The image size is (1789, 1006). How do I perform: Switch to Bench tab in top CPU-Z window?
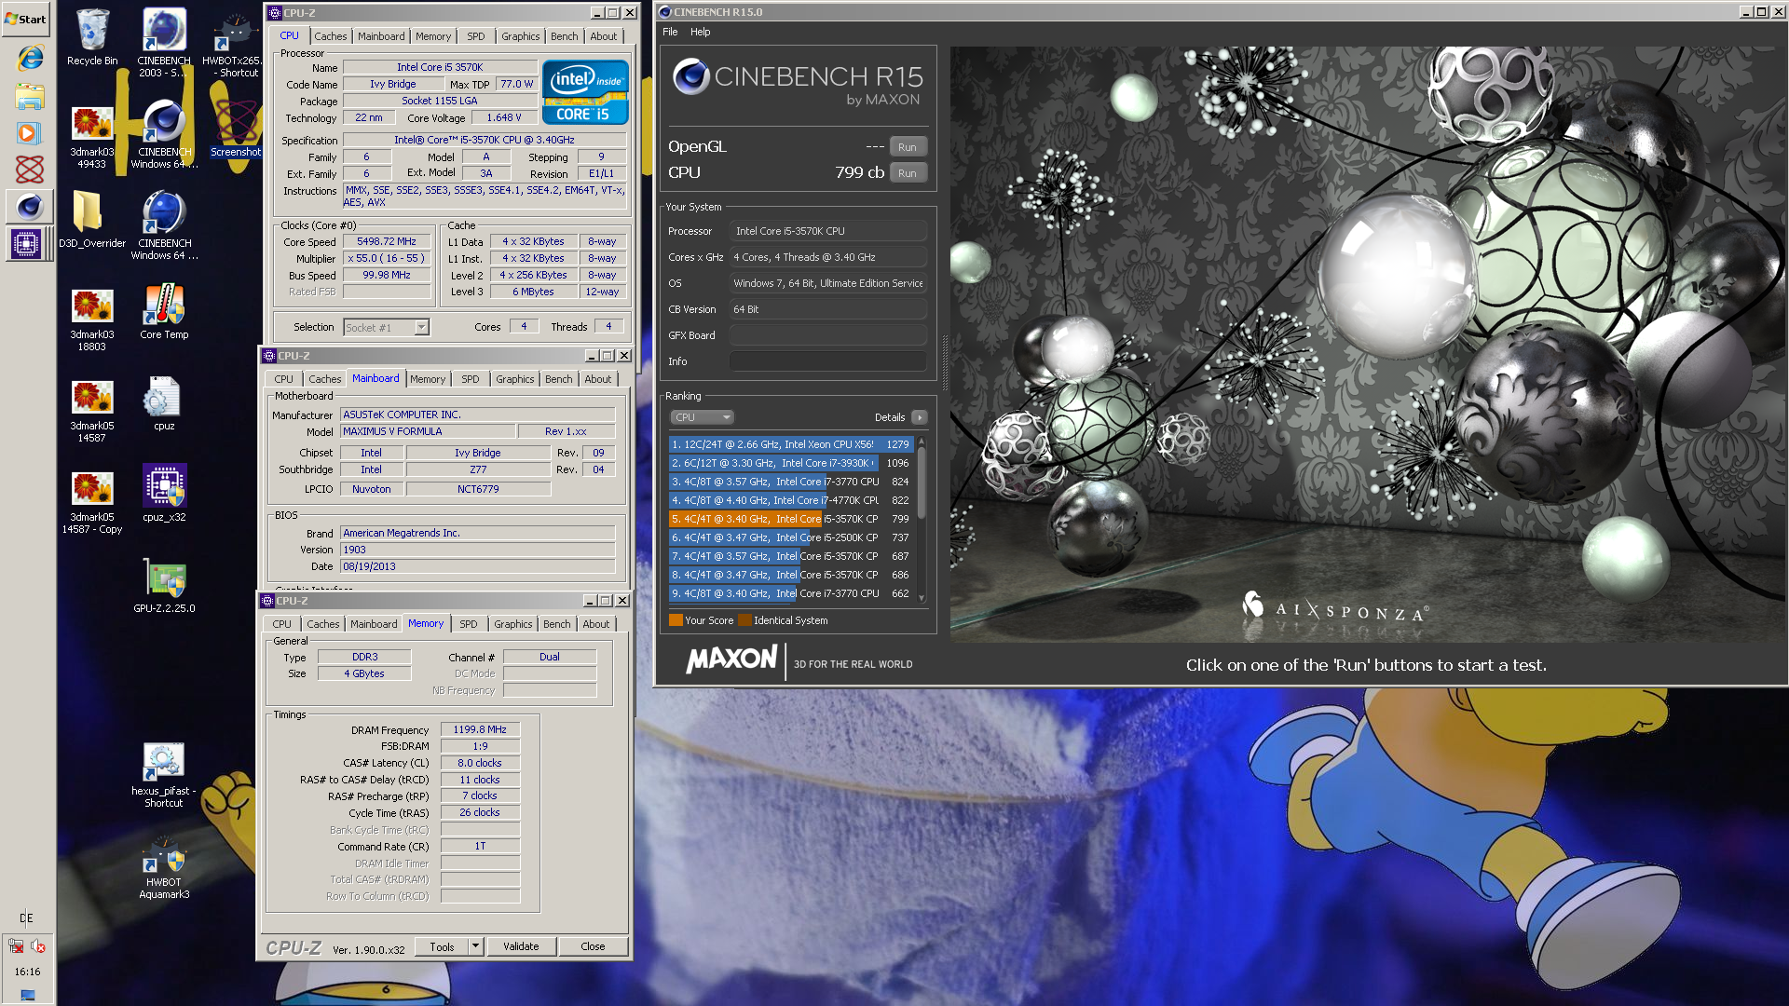[x=564, y=36]
